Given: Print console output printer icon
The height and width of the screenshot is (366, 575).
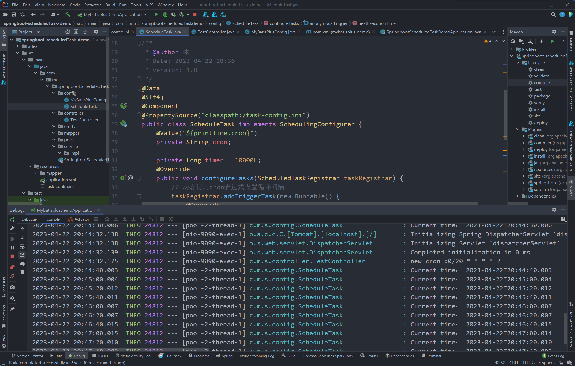Looking at the screenshot, I should coord(22,264).
